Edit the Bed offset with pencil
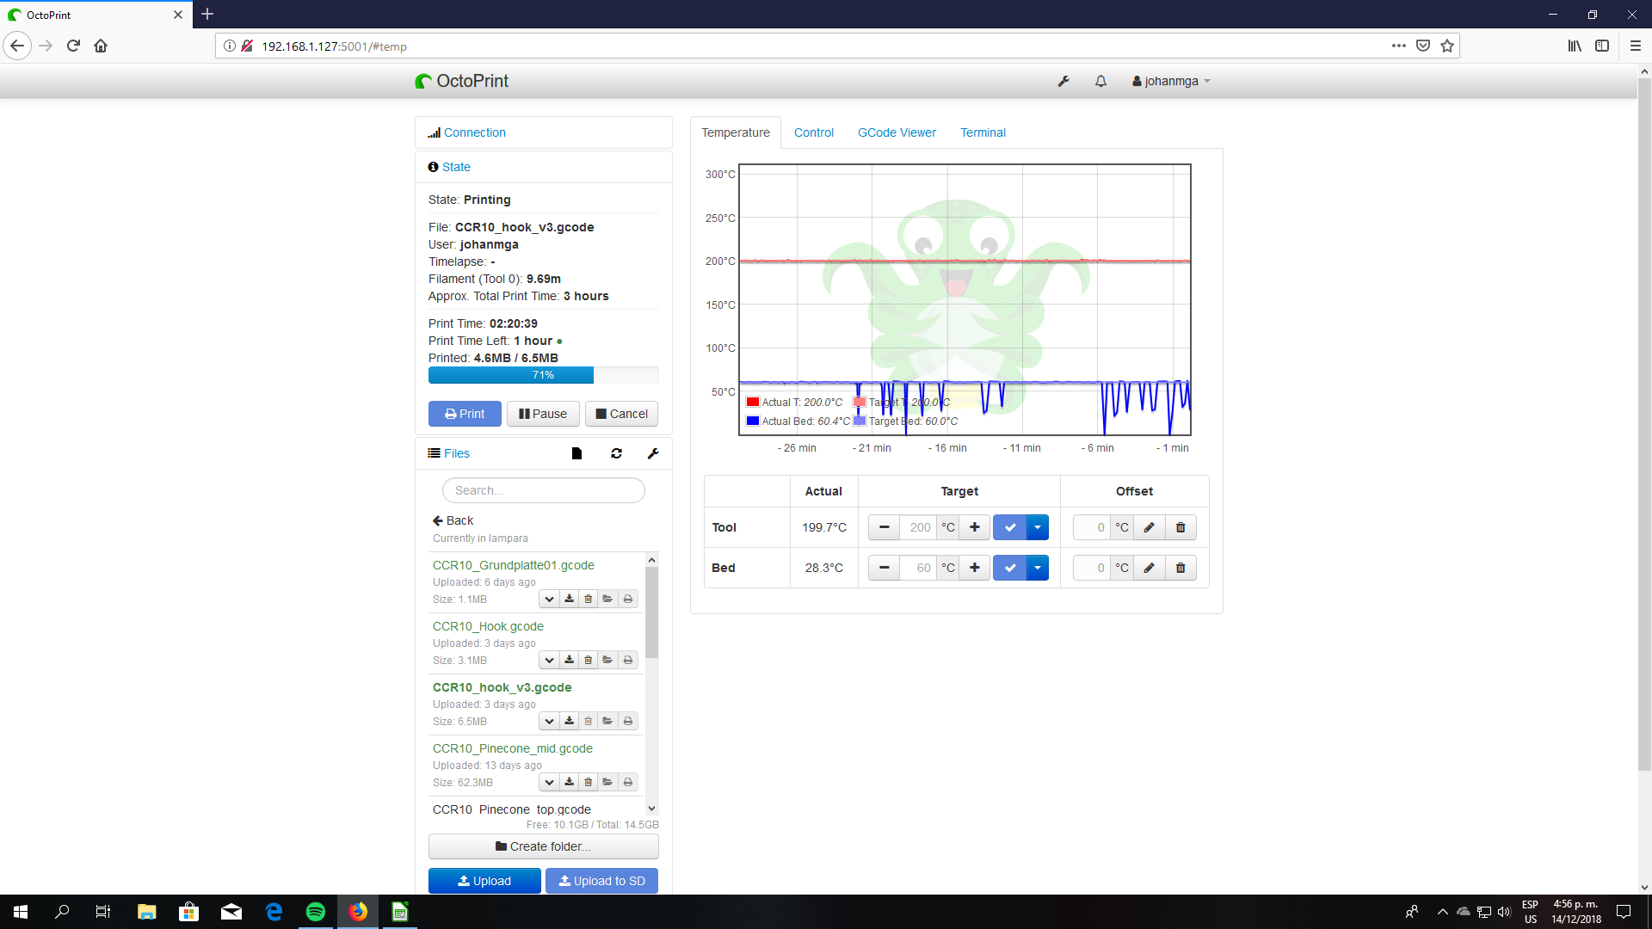 1149,568
